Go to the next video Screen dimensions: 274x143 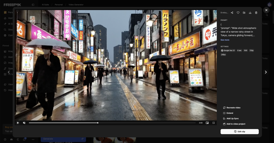[266, 72]
